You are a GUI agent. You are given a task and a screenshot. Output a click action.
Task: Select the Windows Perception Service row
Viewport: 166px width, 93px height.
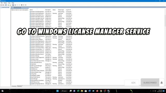51,18
